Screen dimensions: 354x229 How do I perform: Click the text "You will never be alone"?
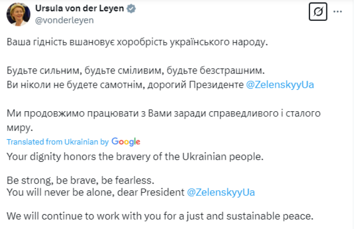60,192
